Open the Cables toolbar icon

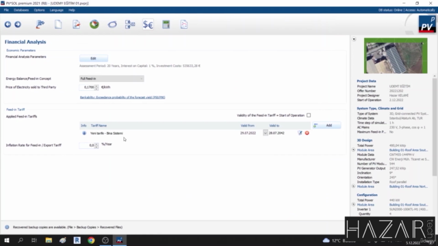click(x=112, y=25)
